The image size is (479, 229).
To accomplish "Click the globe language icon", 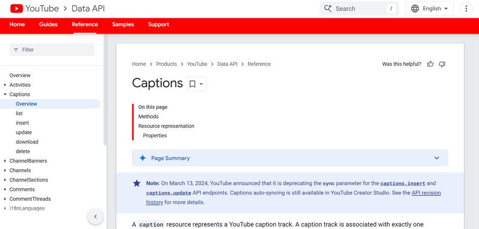I will pyautogui.click(x=415, y=8).
